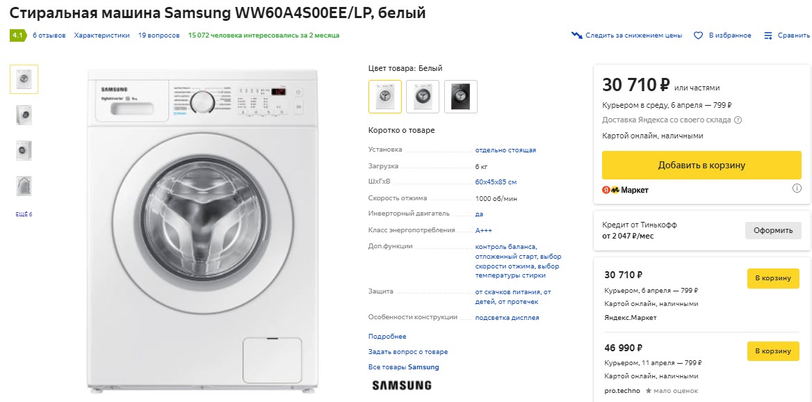Open the 19 вопросов section
Screen dimensions: 812x402
tap(159, 35)
